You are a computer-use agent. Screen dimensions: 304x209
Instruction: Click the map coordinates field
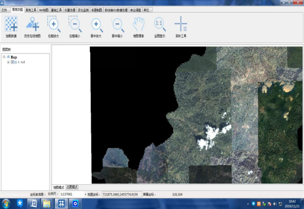pyautogui.click(x=122, y=195)
